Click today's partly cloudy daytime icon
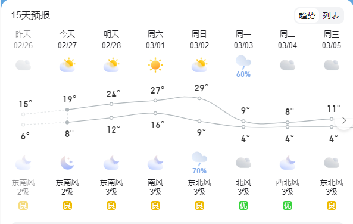This screenshot has height=224, width=353. [x=67, y=65]
